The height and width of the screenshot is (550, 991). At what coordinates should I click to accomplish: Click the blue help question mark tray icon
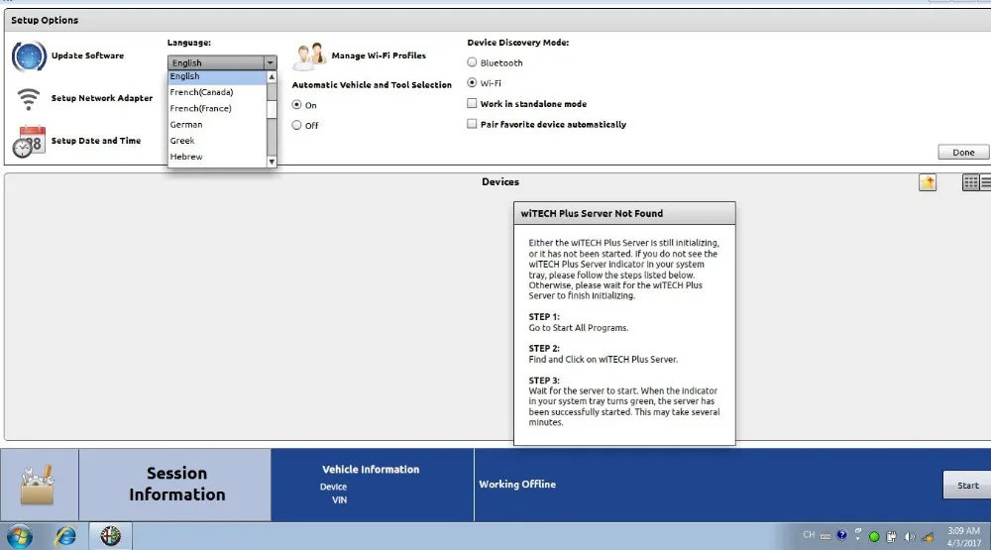tap(841, 535)
